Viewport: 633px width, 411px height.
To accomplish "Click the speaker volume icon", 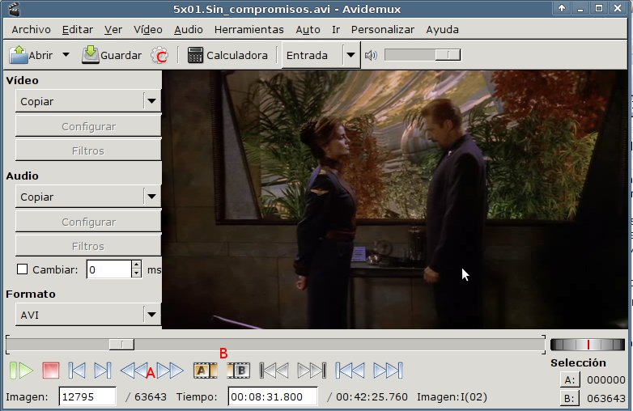I will click(371, 55).
